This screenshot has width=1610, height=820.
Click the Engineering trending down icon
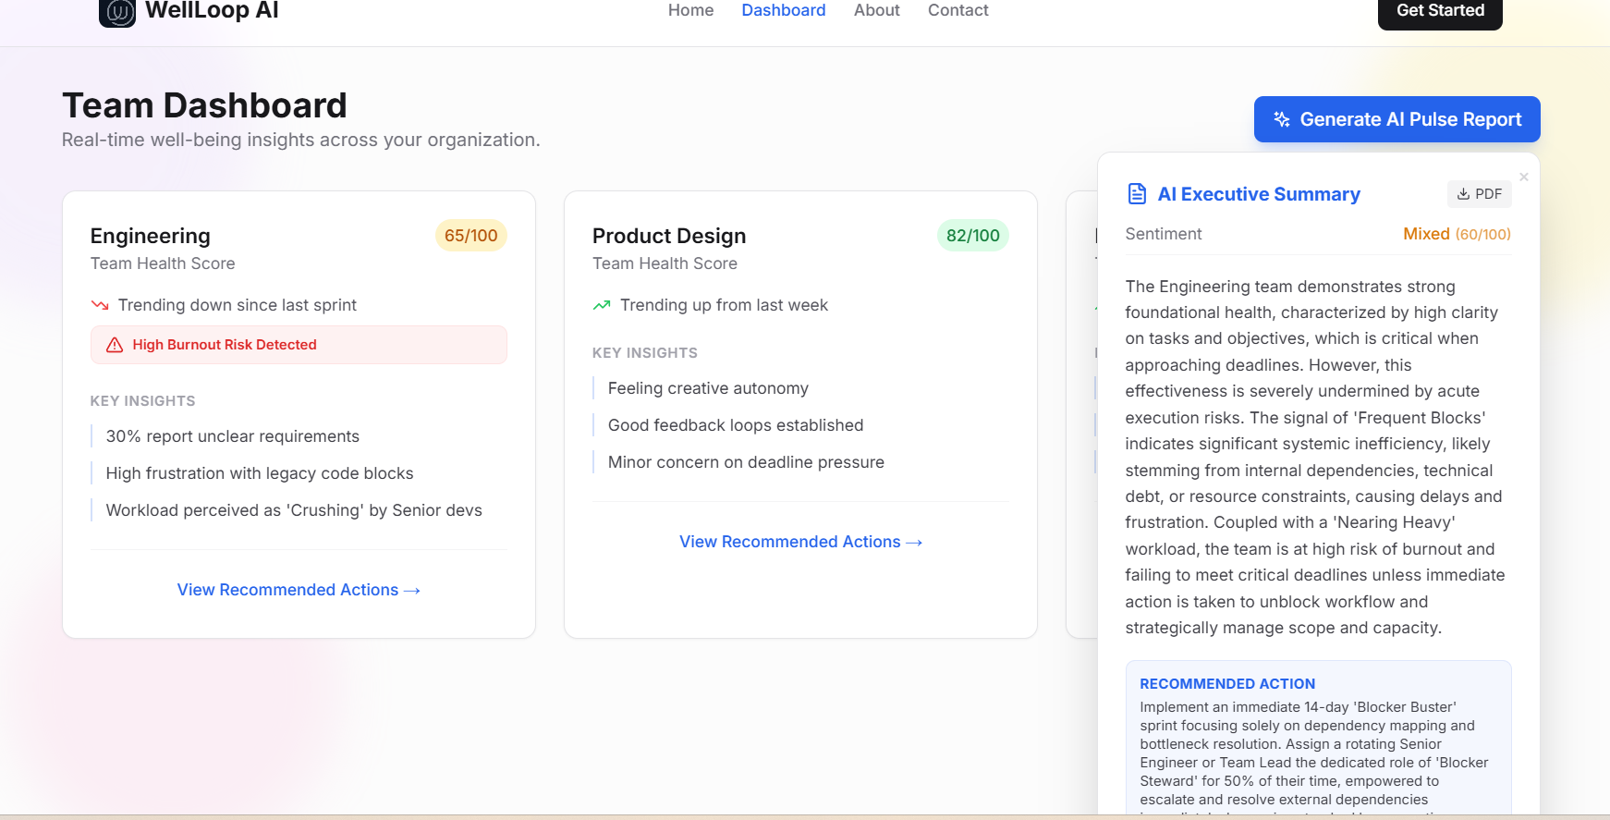[x=100, y=305]
